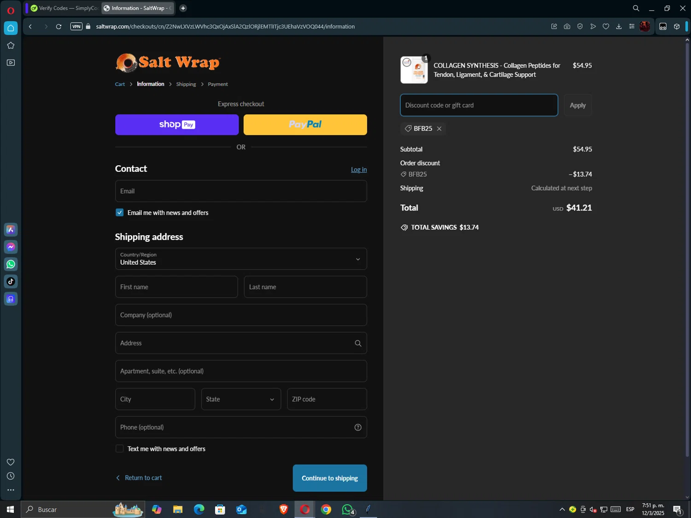691x518 pixels.
Task: Open the State dropdown
Action: coord(241,400)
